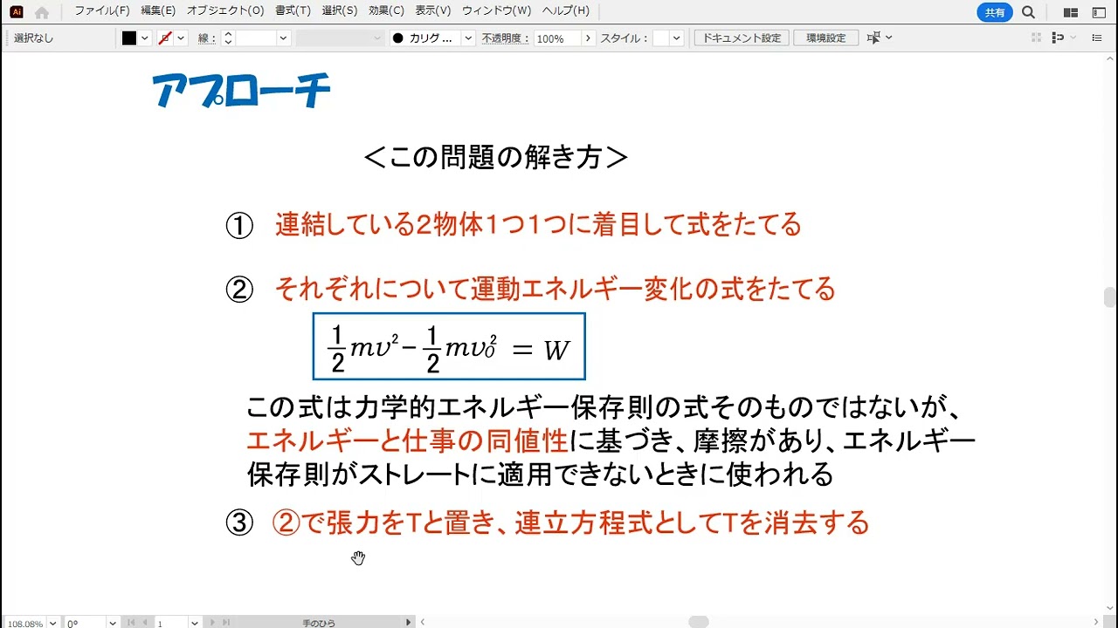This screenshot has width=1118, height=628.
Task: Click the vertical scrollbar thumb
Action: (1110, 297)
